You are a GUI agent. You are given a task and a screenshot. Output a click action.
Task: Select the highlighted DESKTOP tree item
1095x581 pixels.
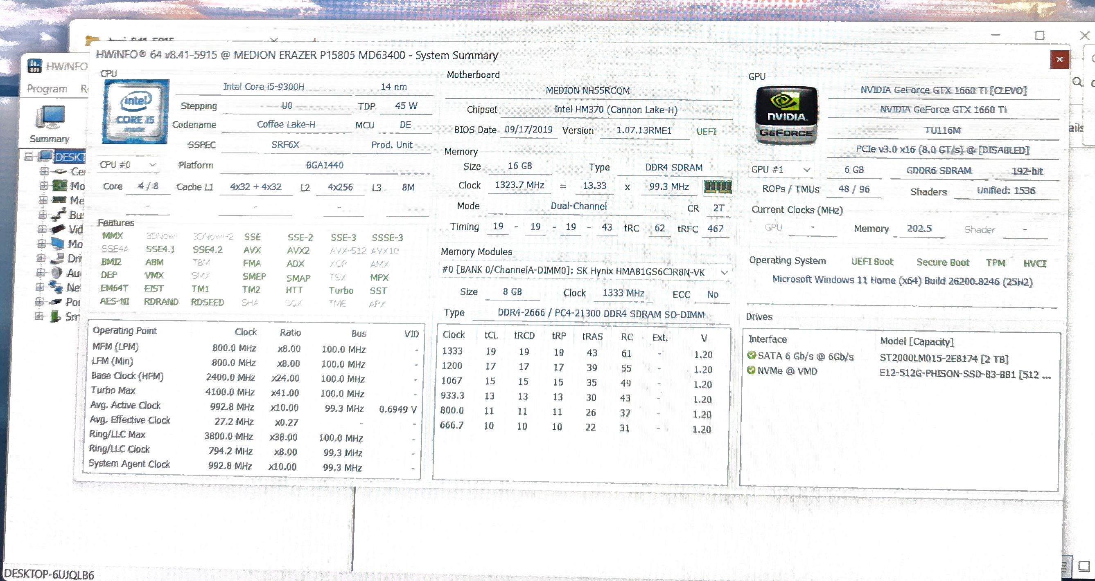coord(70,157)
